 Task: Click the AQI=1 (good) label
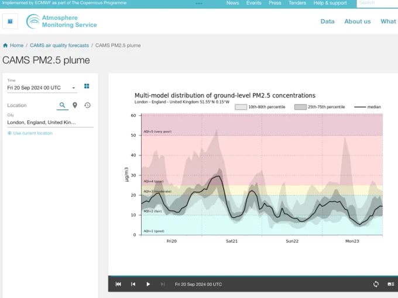pos(154,231)
